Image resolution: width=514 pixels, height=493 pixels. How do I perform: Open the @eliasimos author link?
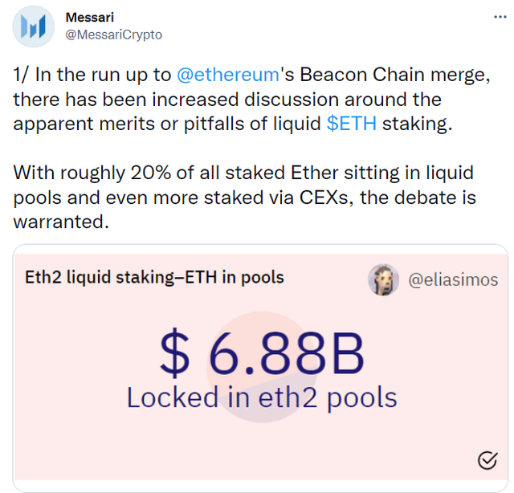pos(452,280)
